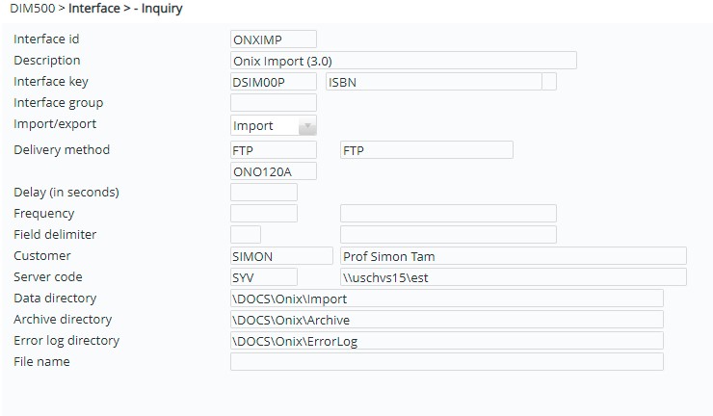Click the empty Frequency code field
This screenshot has height=416, width=713.
(264, 213)
